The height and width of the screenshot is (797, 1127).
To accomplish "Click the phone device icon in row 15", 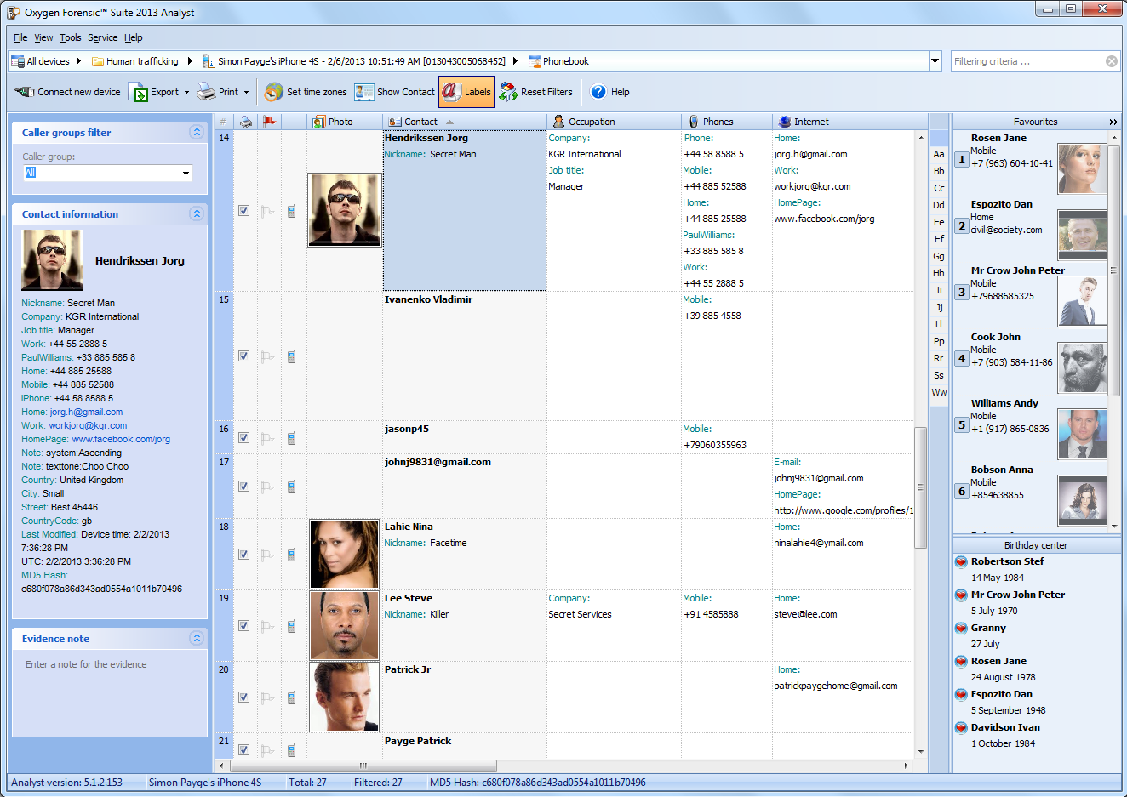I will click(x=291, y=356).
